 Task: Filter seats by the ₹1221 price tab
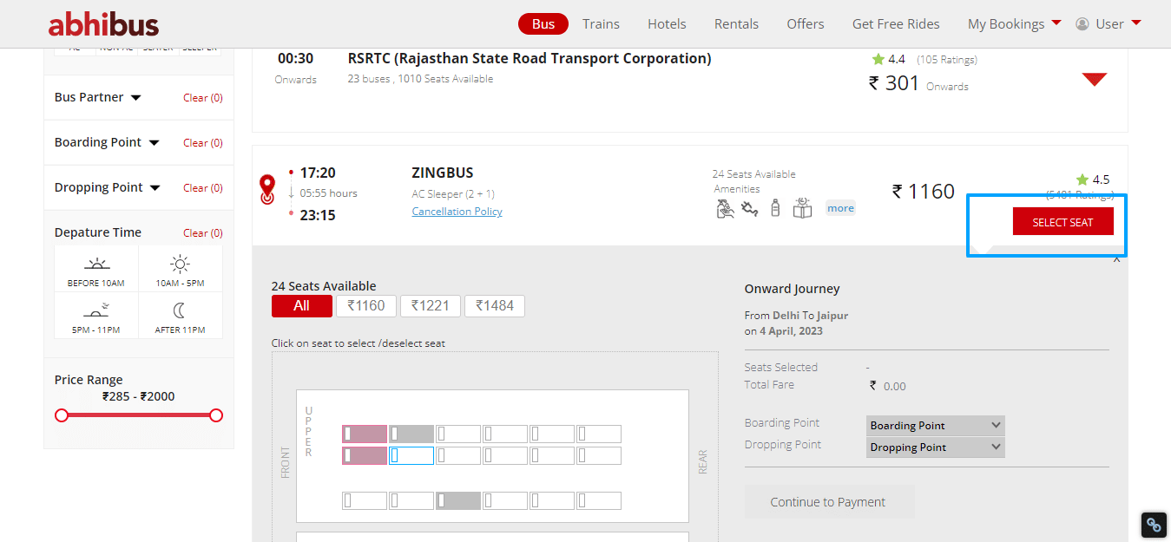[x=430, y=306]
